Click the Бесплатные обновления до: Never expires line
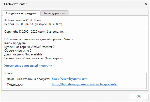150x102 pixels. click(33, 58)
